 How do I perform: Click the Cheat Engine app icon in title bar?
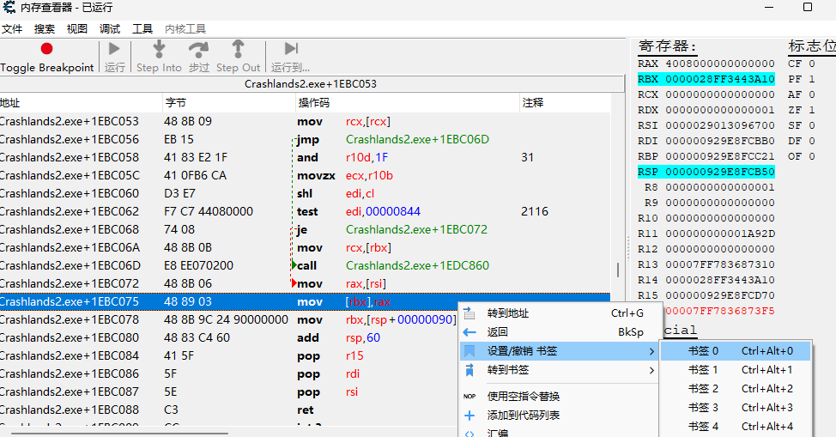pyautogui.click(x=9, y=8)
